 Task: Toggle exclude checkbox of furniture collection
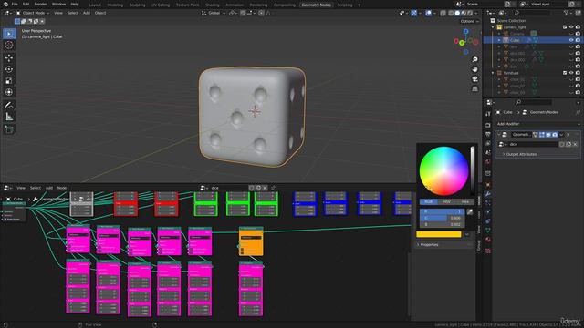pyautogui.click(x=565, y=73)
